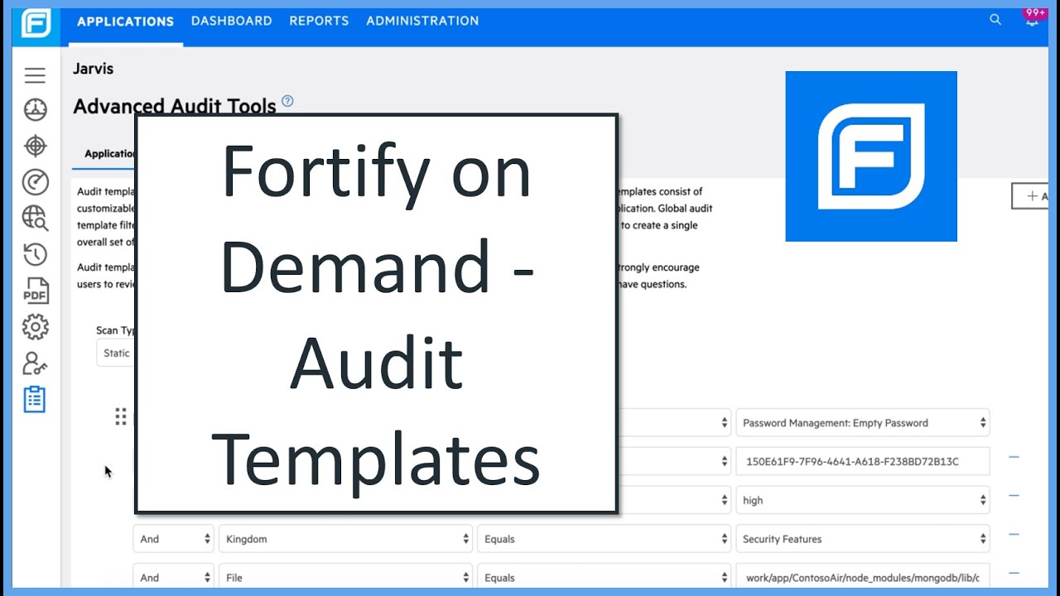Open the Security Features value dropdown

[863, 539]
